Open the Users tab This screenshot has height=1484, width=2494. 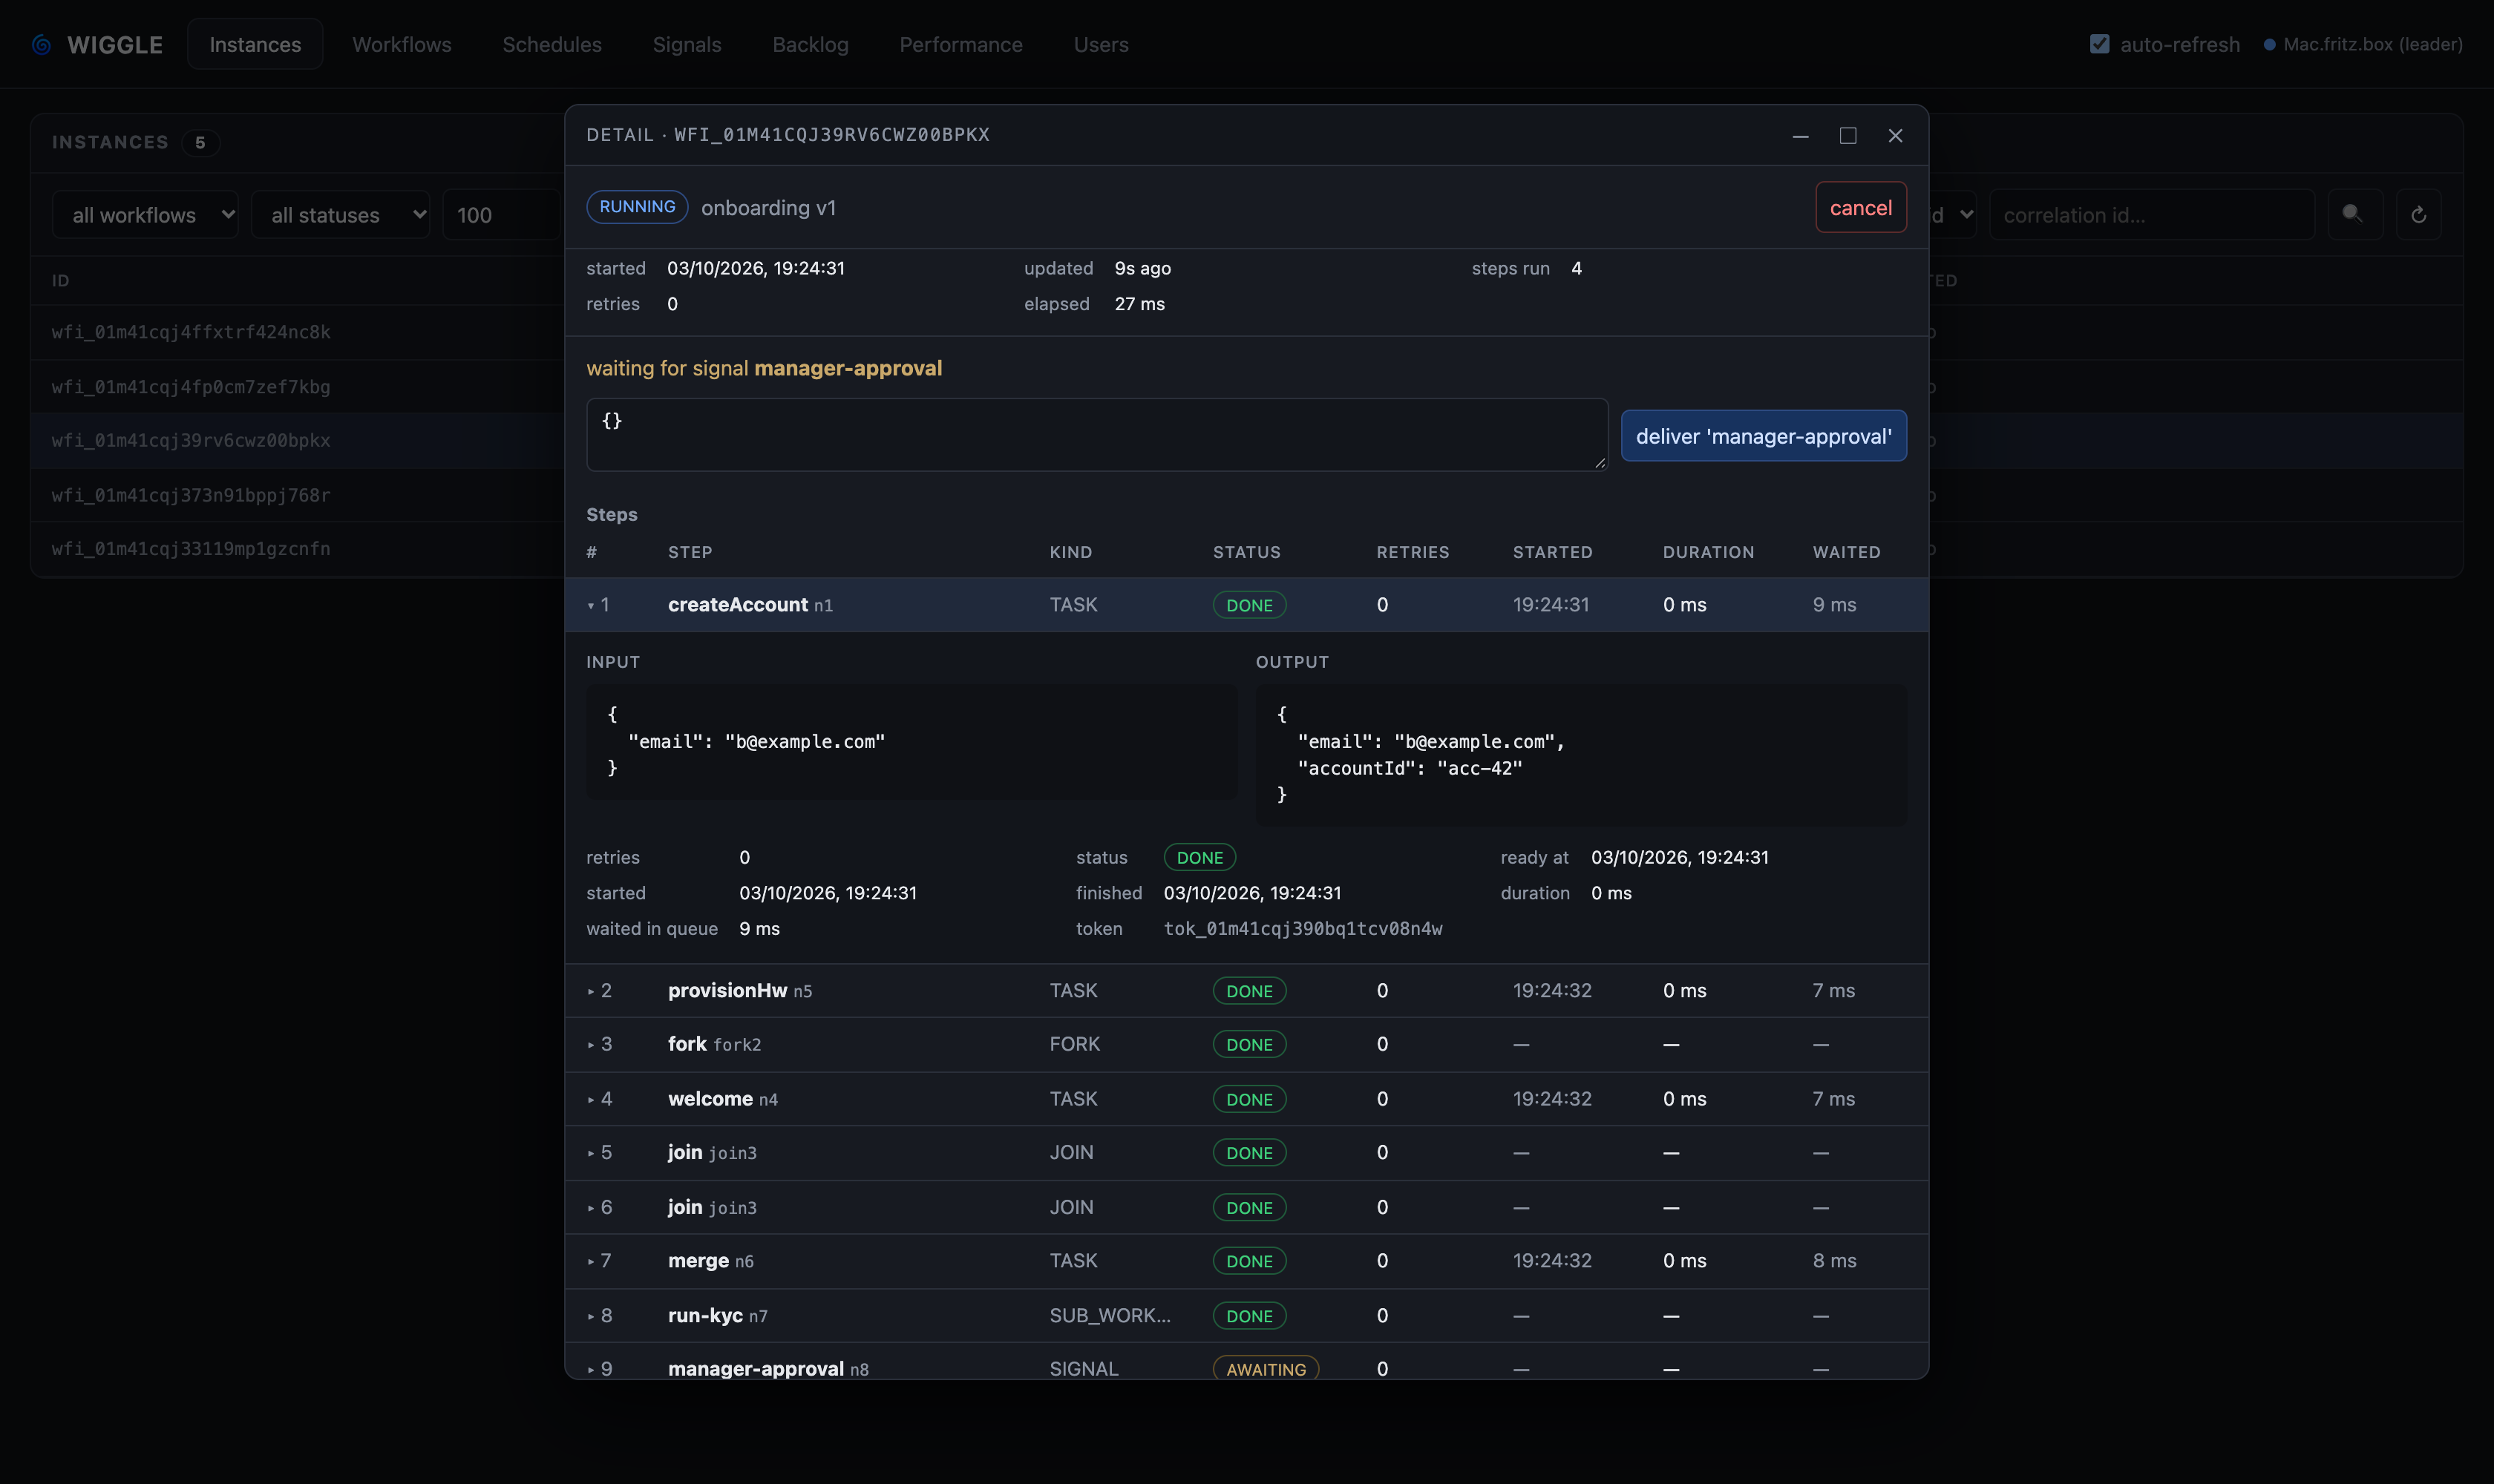click(x=1101, y=44)
